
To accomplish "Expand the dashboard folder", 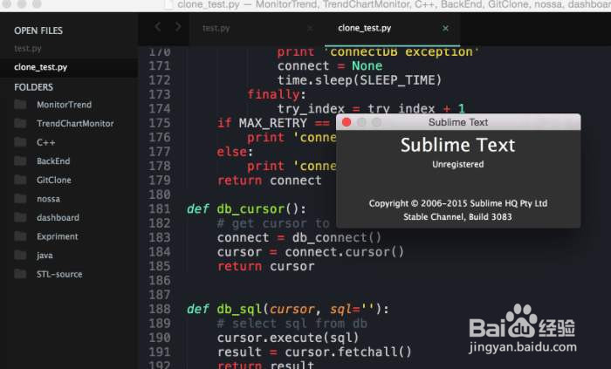I will pyautogui.click(x=58, y=217).
